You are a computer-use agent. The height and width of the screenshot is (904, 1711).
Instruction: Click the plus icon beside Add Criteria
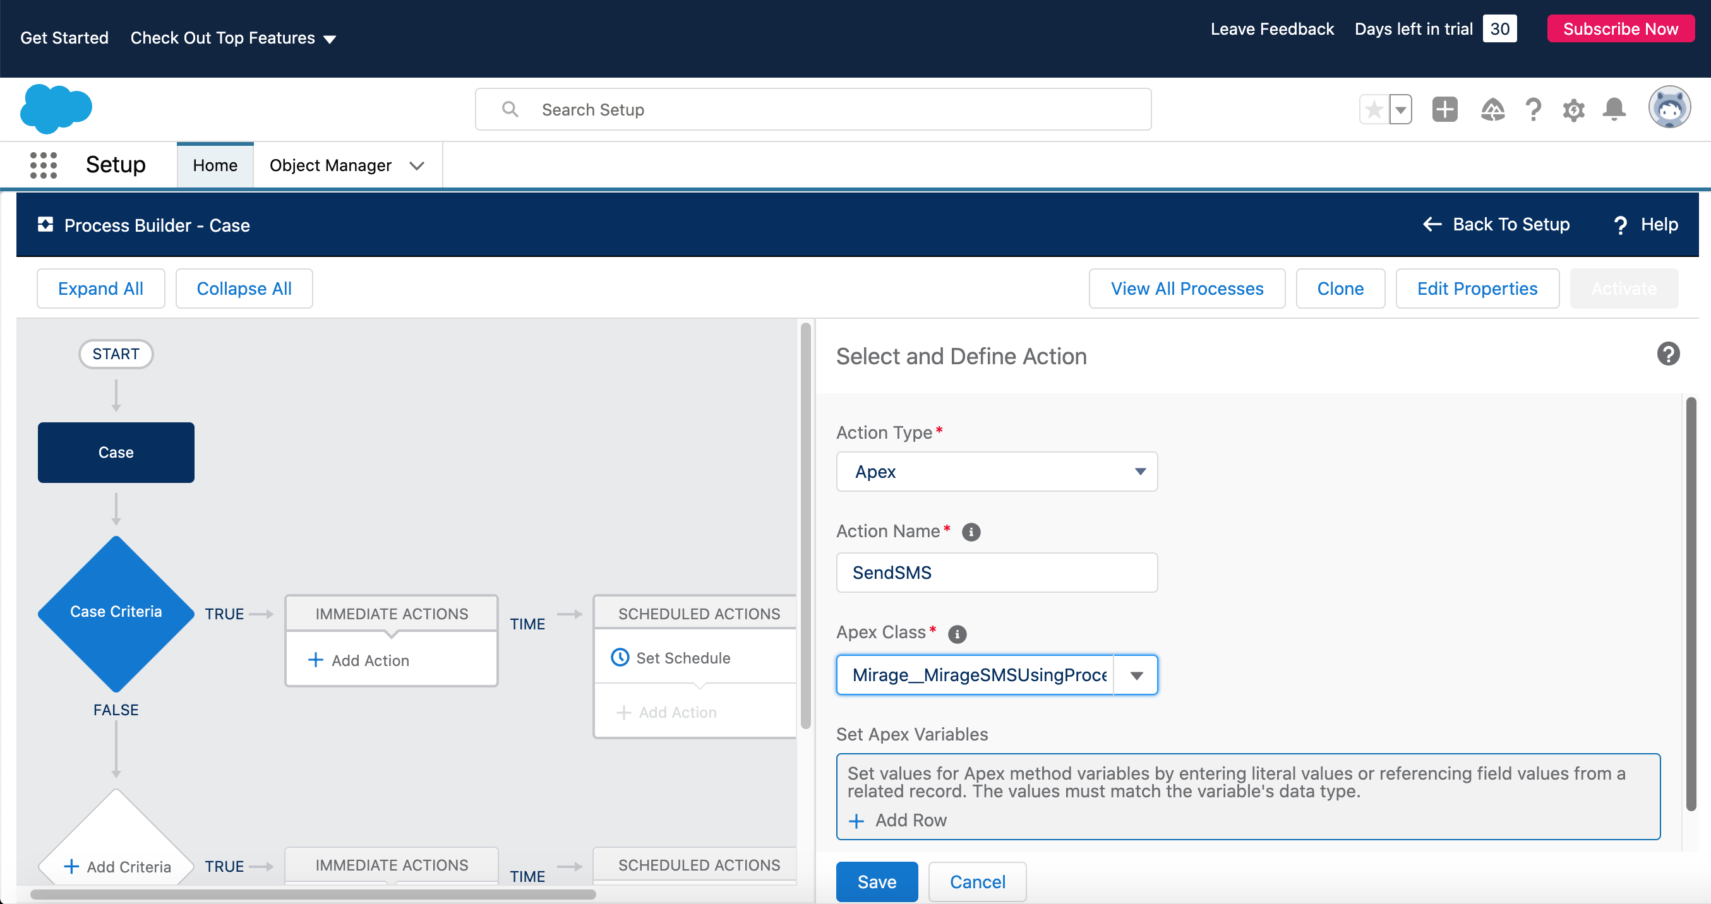coord(71,867)
